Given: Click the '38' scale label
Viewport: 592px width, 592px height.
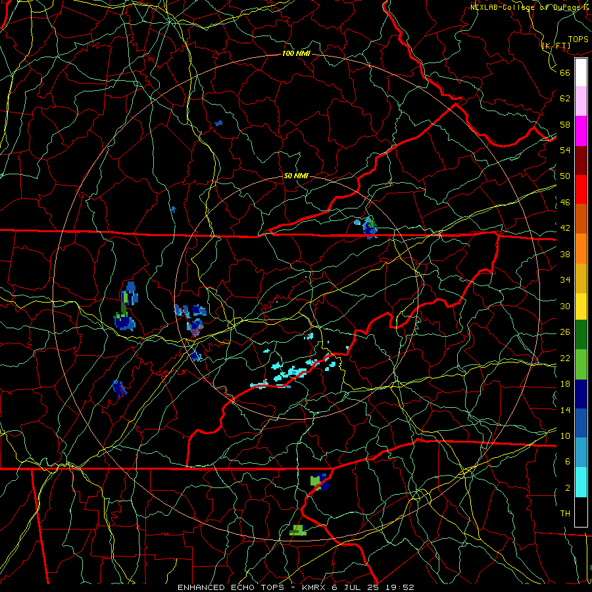Looking at the screenshot, I should point(565,254).
